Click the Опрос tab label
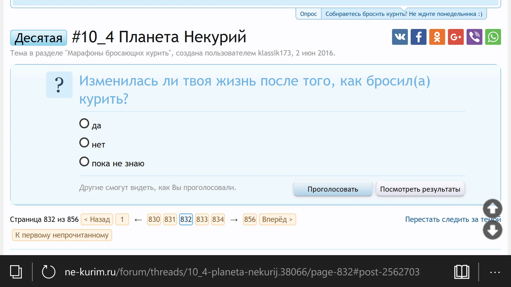The image size is (511, 287). point(308,14)
